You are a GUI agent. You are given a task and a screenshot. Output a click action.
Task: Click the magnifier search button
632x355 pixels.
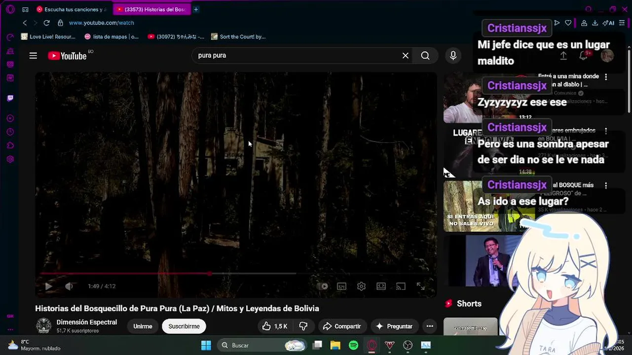(425, 56)
